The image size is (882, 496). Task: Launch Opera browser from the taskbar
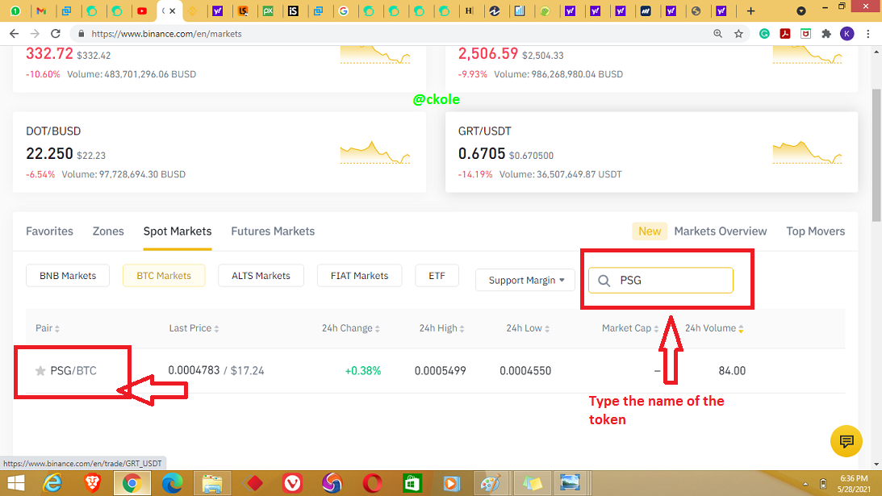pos(372,483)
